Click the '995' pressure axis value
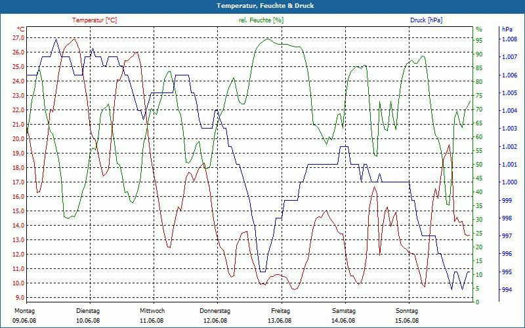Screen dimensions: 525x328 (507, 272)
